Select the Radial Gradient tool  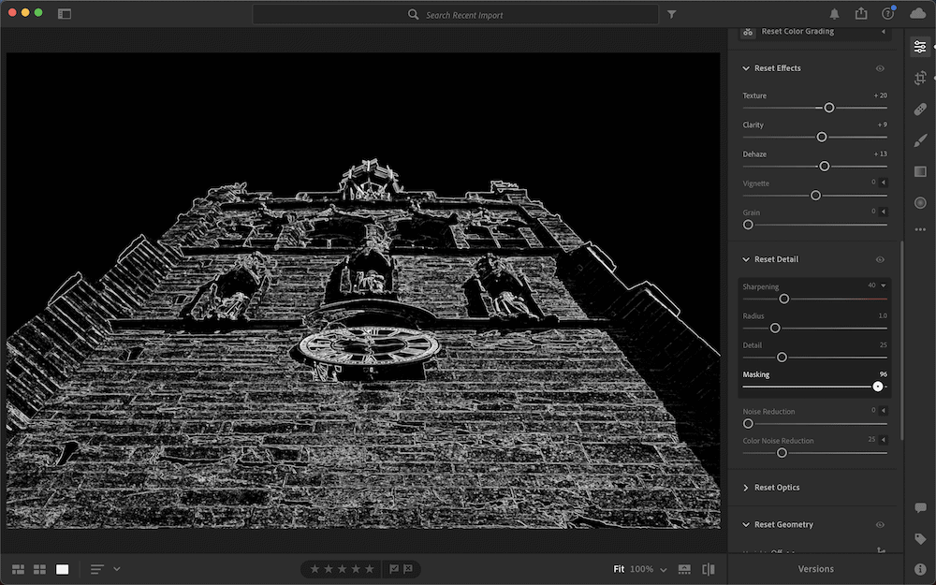coord(920,202)
